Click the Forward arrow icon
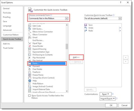Viewport: 134px width, 111px height. point(30,66)
